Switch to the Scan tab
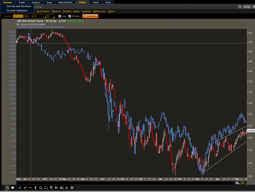Image resolution: width=255 pixels, height=192 pixels. tap(49, 2)
